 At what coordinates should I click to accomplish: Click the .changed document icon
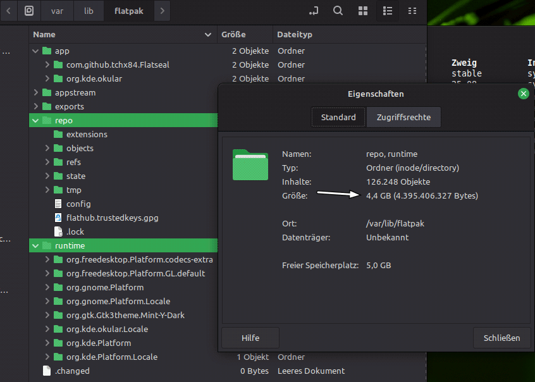tap(47, 371)
